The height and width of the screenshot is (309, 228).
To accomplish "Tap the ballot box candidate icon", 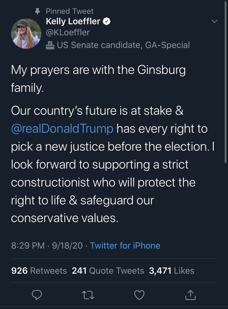I will point(50,45).
